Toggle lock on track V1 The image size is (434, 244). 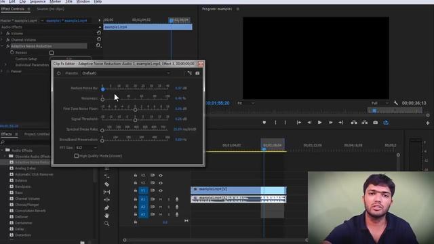click(136, 190)
